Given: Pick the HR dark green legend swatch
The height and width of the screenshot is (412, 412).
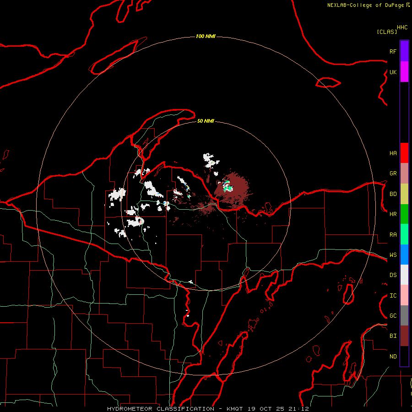Looking at the screenshot, I should pyautogui.click(x=404, y=214).
